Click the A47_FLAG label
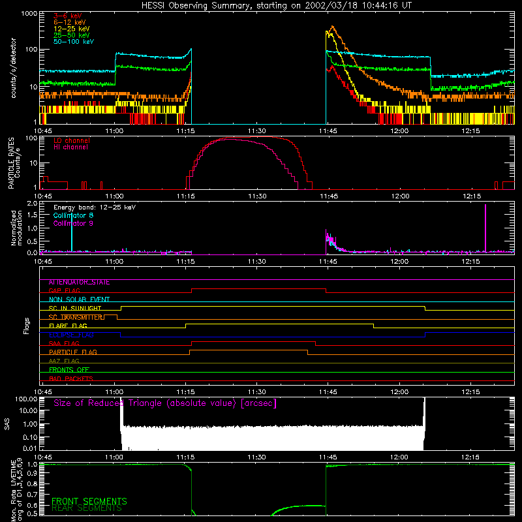Screen dimensions: 522x522 pyautogui.click(x=64, y=361)
